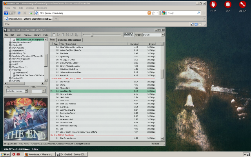
Task: Select the track Body Parts in the playlist
Action: click(103, 116)
